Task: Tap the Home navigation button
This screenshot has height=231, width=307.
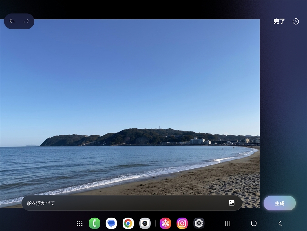Action: [254, 223]
